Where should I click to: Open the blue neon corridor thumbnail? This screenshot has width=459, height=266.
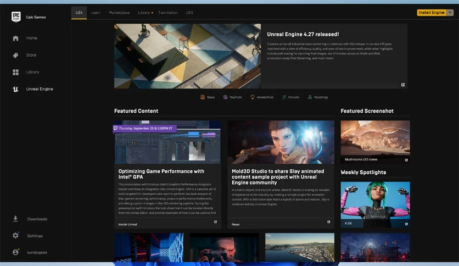149,247
